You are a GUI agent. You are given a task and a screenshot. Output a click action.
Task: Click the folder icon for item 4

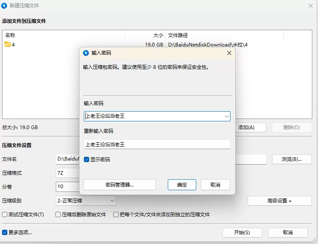point(8,44)
